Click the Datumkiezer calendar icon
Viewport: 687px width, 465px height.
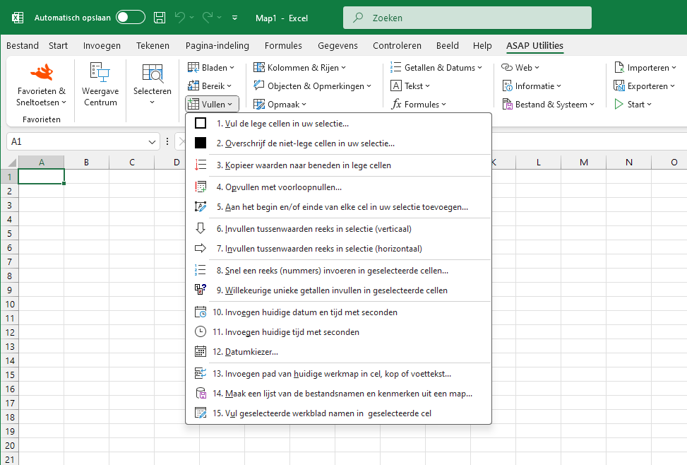201,352
